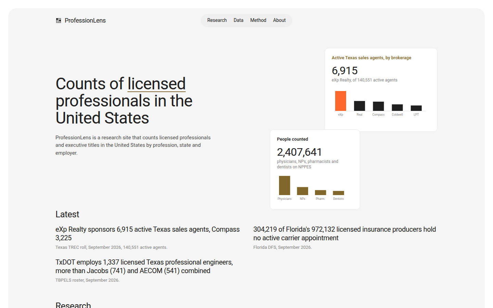The width and height of the screenshot is (493, 308).
Task: Open the Research nav item
Action: coord(217,20)
